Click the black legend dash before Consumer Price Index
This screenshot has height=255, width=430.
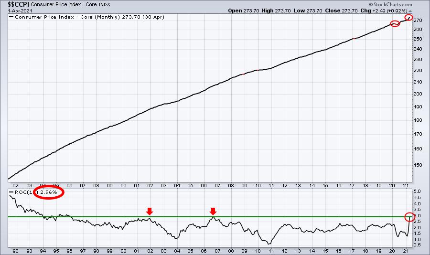point(11,17)
